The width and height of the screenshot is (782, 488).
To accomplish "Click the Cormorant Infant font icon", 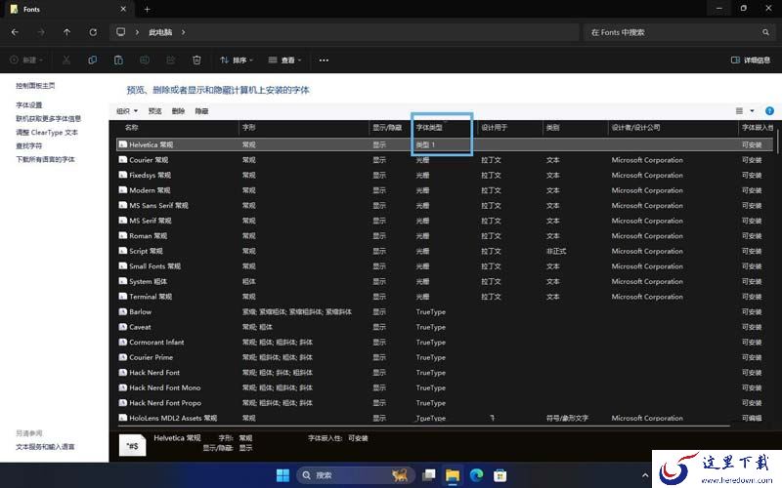I will point(123,343).
